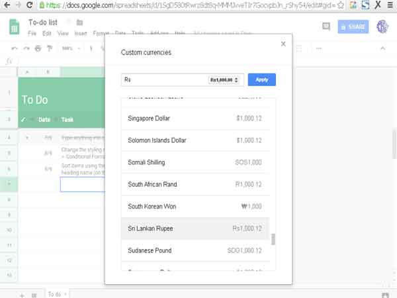The height and width of the screenshot is (298, 397).
Task: Click the custom currency text field
Action: tap(165, 80)
